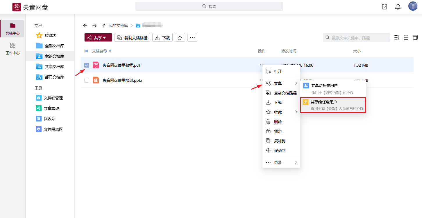Screen dimensions: 422x218
Task: Uncheck 央音网盘使用教程.pdf checkbox
Action: (x=87, y=65)
